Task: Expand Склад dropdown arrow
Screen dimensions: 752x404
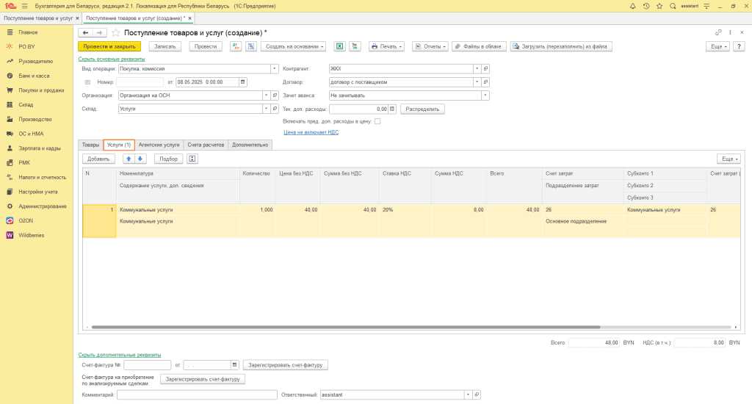Action: coord(266,109)
